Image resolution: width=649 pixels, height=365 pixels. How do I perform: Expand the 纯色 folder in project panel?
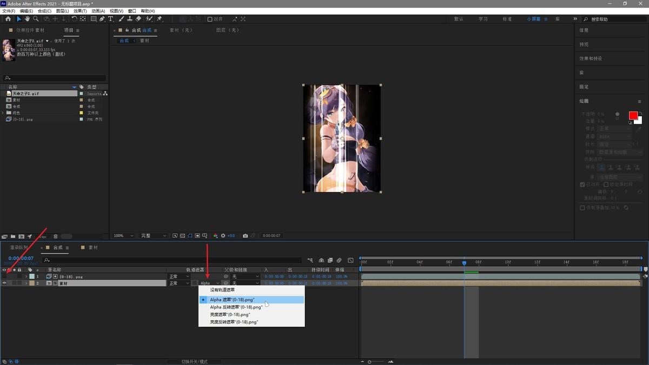click(3, 113)
